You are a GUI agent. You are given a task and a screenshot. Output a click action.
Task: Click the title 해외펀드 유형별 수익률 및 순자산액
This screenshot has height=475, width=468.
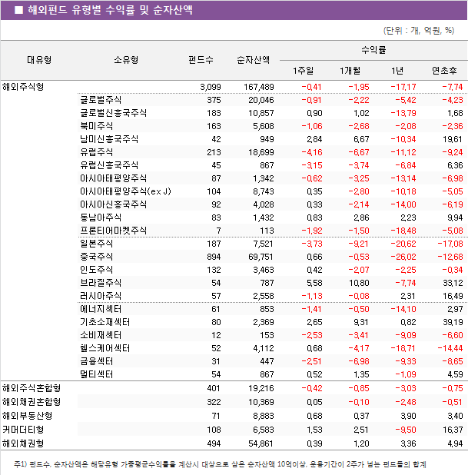coord(110,10)
